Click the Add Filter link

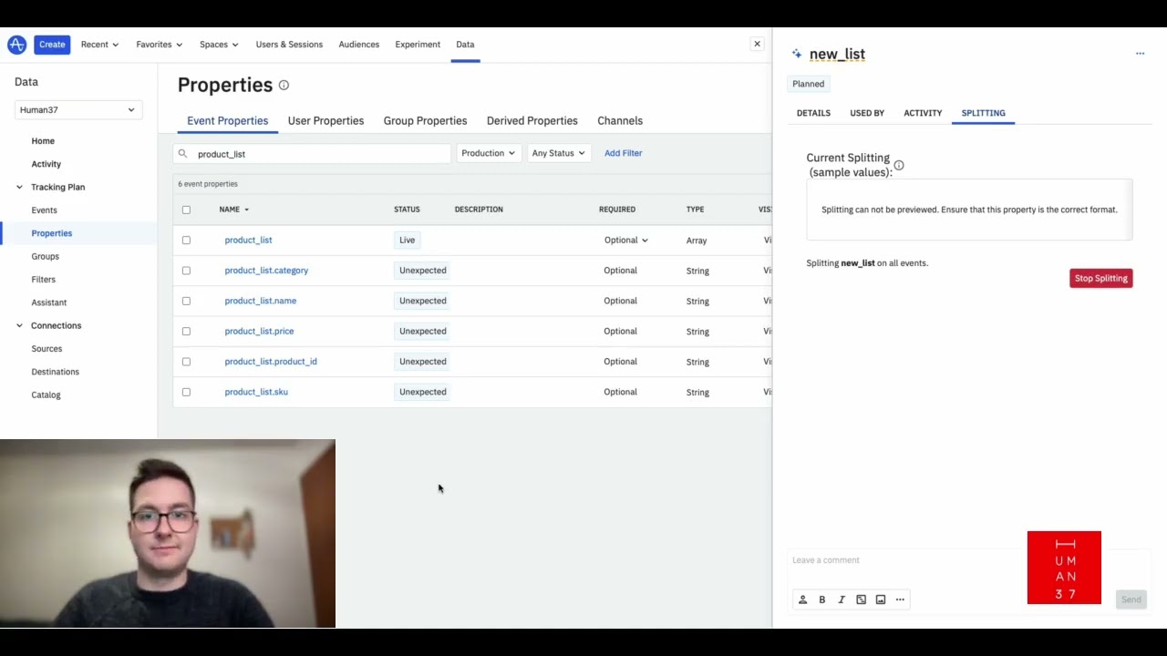(x=623, y=153)
